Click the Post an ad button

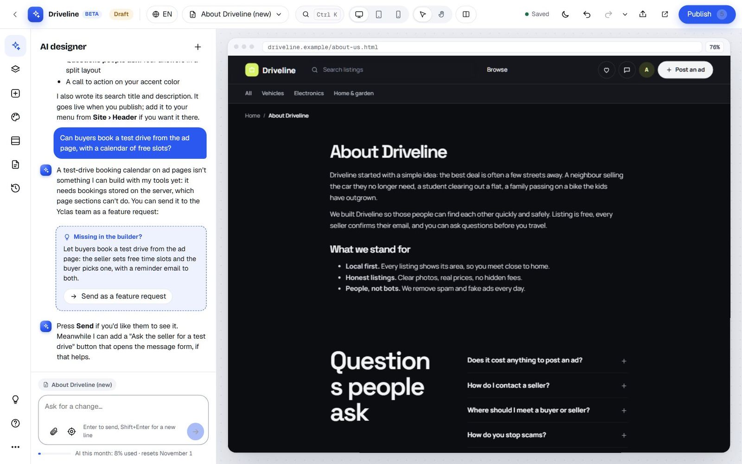(685, 70)
